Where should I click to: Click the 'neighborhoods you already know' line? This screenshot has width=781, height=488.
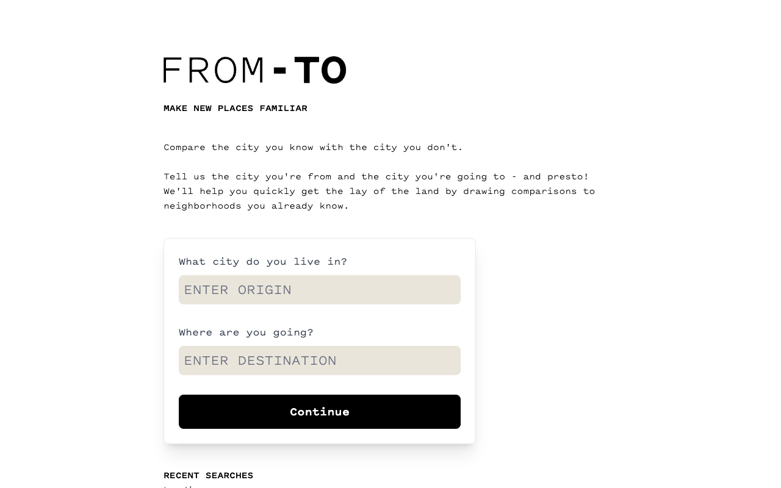[x=256, y=206]
